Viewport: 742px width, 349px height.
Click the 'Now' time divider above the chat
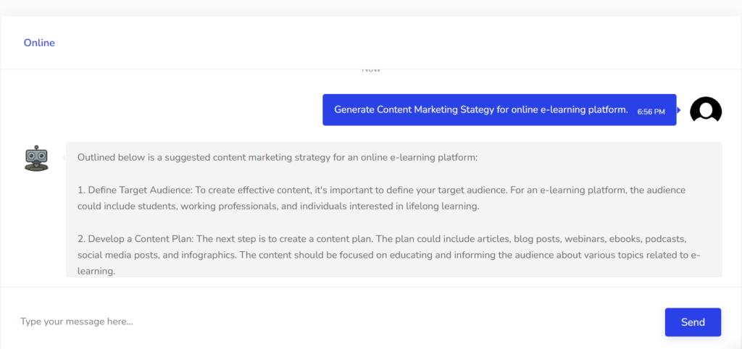[x=371, y=70]
